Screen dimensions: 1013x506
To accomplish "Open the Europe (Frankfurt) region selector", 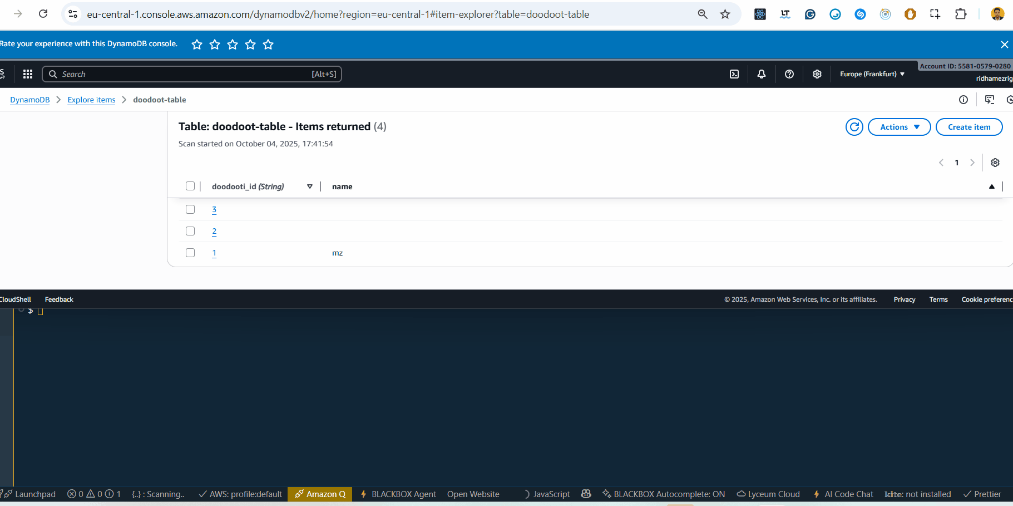I will pyautogui.click(x=872, y=74).
